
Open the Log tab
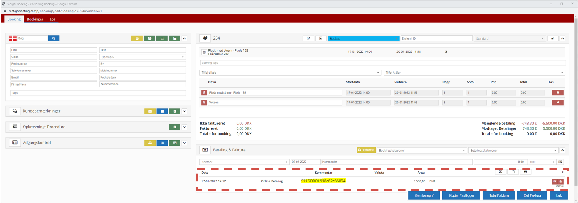pyautogui.click(x=52, y=19)
